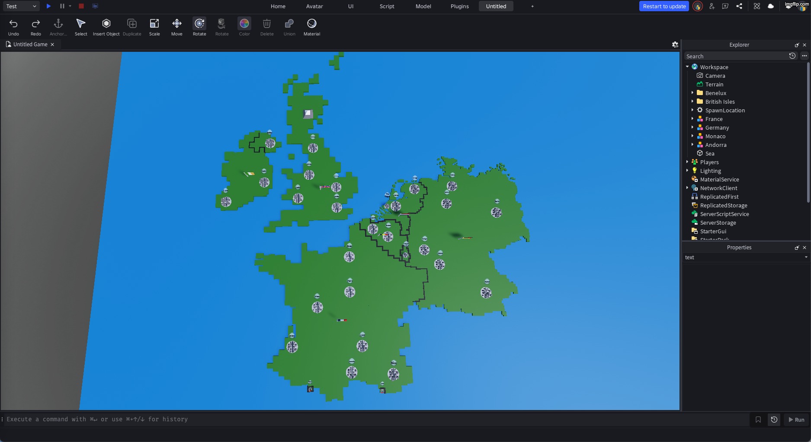811x442 pixels.
Task: Click the red-ringed avatar icon
Action: click(x=698, y=6)
